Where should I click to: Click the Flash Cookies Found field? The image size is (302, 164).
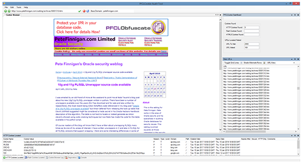pyautogui.click(x=252, y=31)
